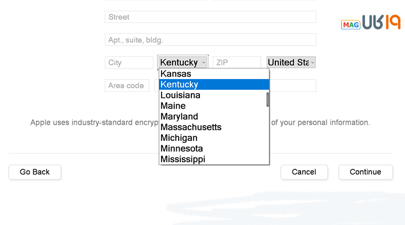The height and width of the screenshot is (225, 405).
Task: Open the United States country dropdown
Action: [x=291, y=62]
